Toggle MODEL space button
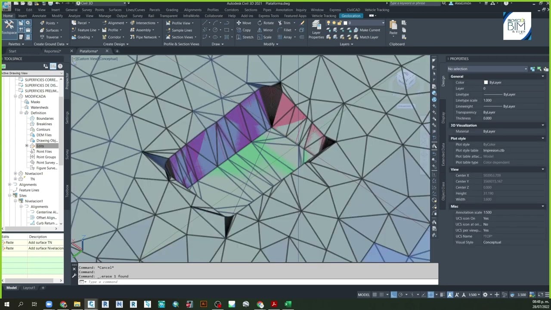 click(364, 294)
